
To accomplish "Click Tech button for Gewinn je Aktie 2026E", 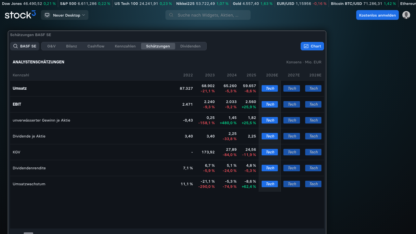I will coord(270,120).
